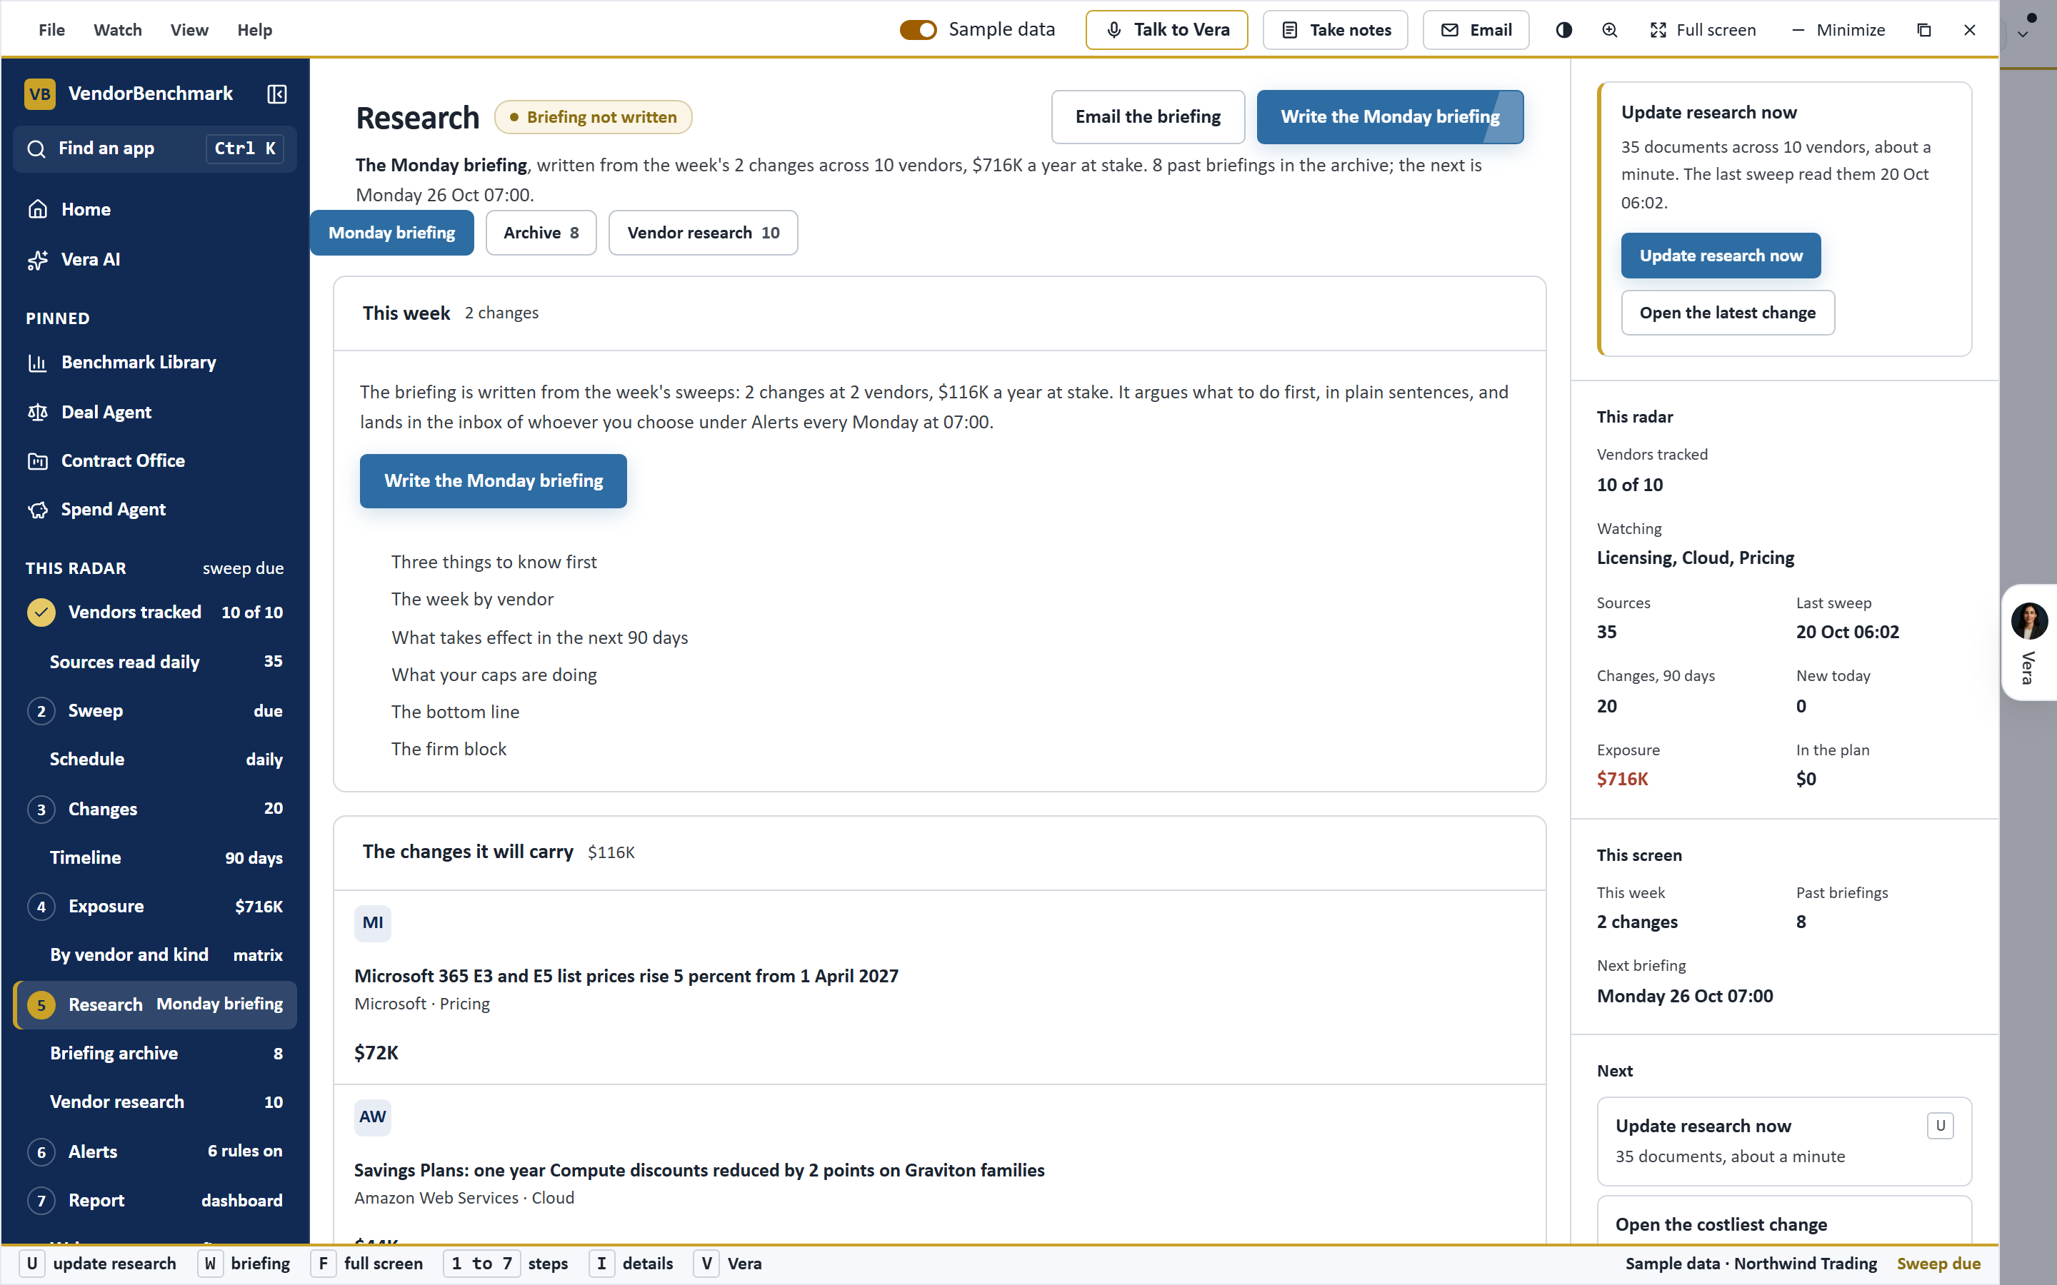This screenshot has height=1285, width=2057.
Task: Open the Help menu
Action: pyautogui.click(x=254, y=30)
